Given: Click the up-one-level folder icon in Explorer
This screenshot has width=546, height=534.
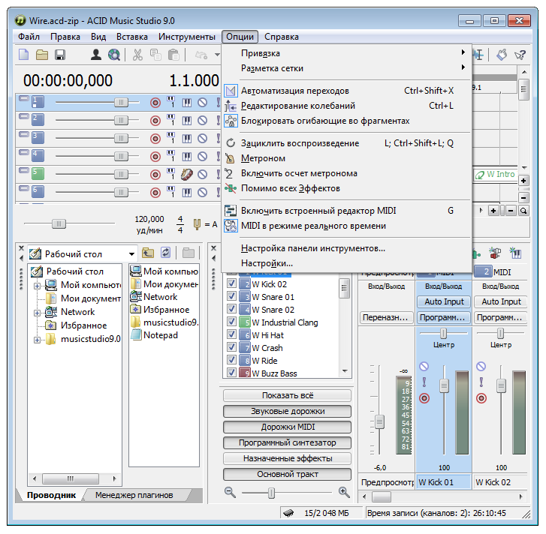Looking at the screenshot, I should (x=148, y=253).
